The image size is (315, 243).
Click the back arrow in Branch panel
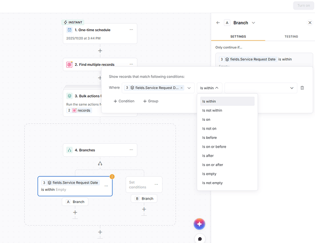coord(218,22)
